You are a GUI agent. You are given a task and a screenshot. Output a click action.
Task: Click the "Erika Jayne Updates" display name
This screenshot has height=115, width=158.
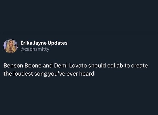[x=45, y=43]
